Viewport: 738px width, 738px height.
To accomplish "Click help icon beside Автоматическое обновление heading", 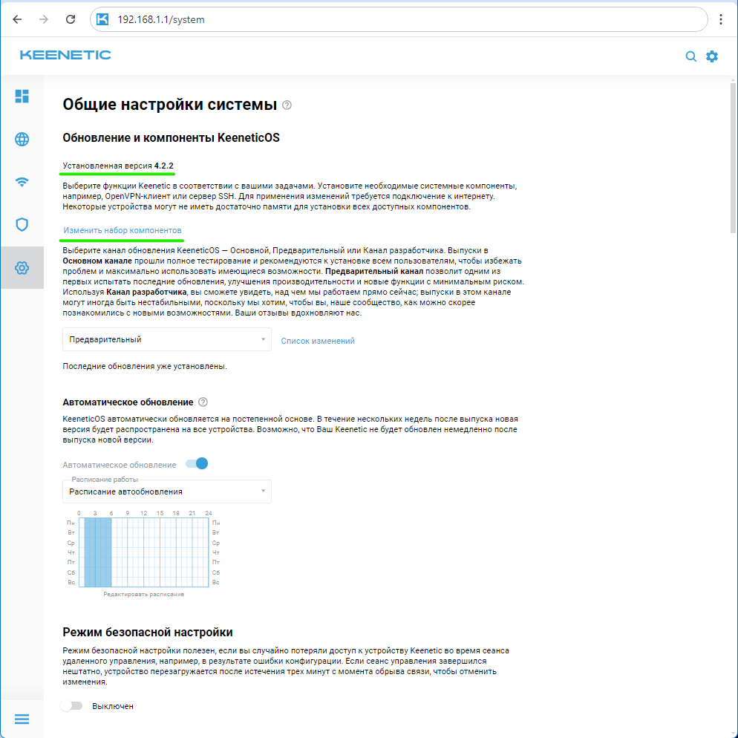I will pyautogui.click(x=203, y=402).
